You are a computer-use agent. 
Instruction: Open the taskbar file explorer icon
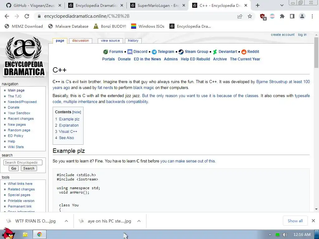(25, 235)
